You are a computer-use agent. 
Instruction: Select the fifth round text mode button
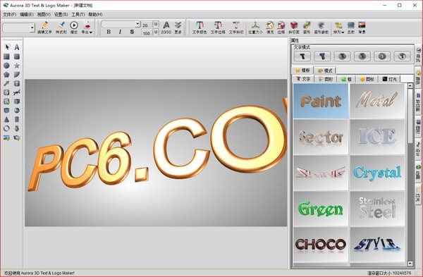(382, 56)
